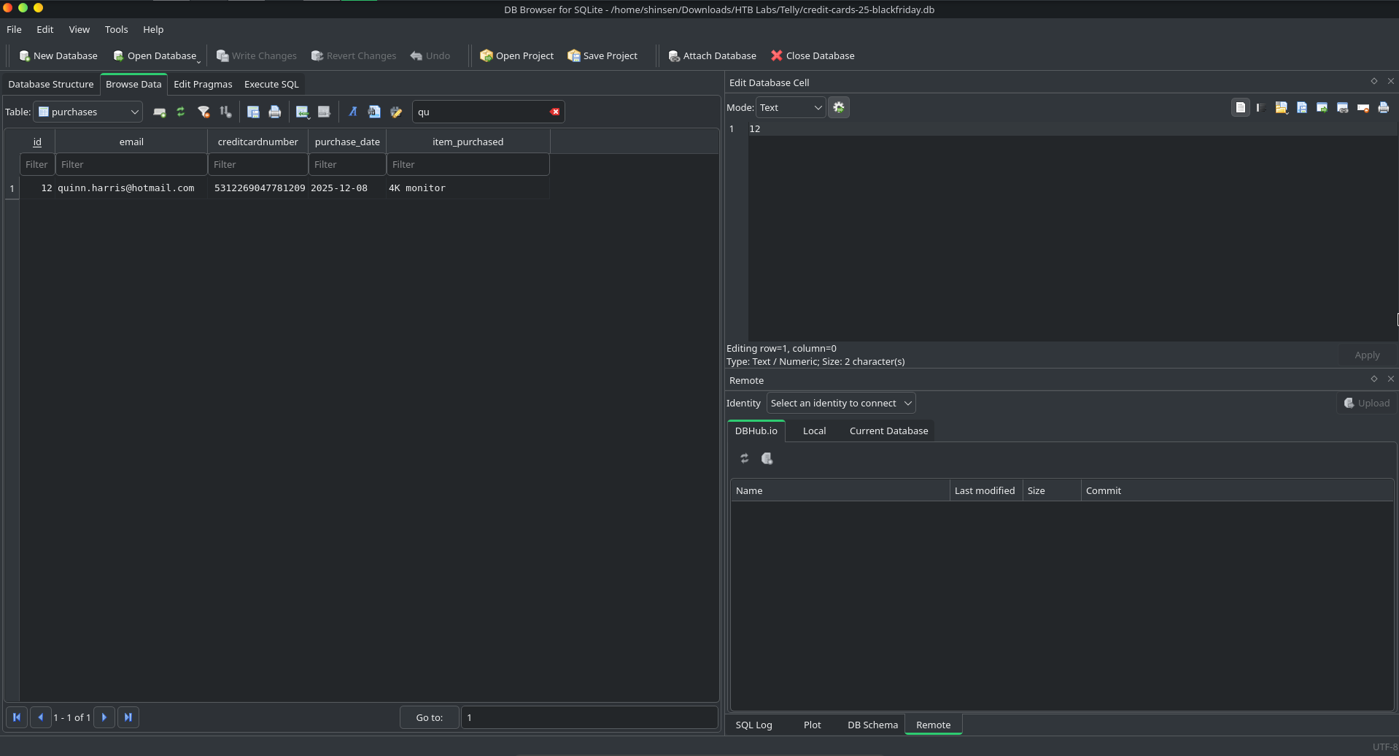Screen dimensions: 1399x756
Task: Insert a new record into purchases
Action: tap(160, 112)
